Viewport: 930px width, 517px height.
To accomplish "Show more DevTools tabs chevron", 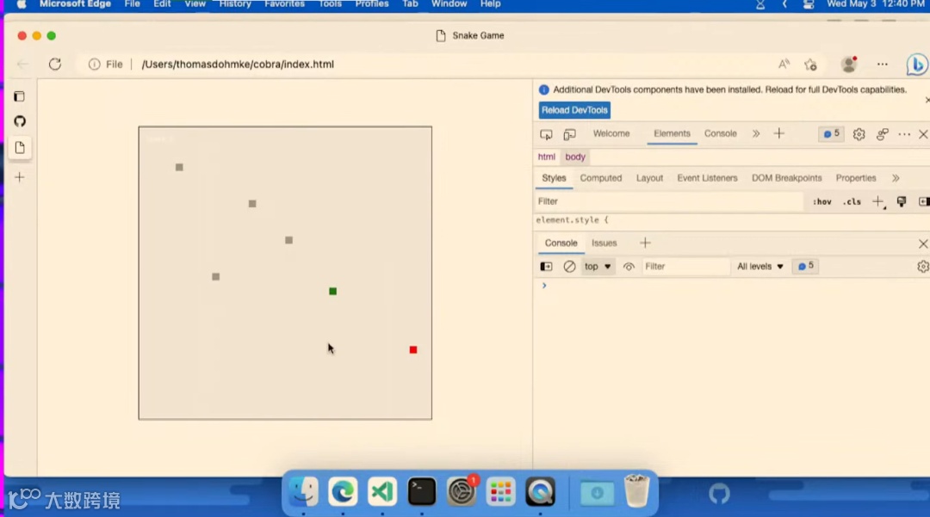I will click(x=756, y=134).
